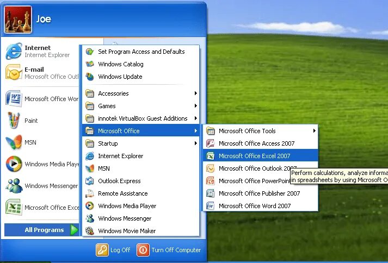Click Outlook Express text label
Screen dimensions: 388x263
(119, 181)
